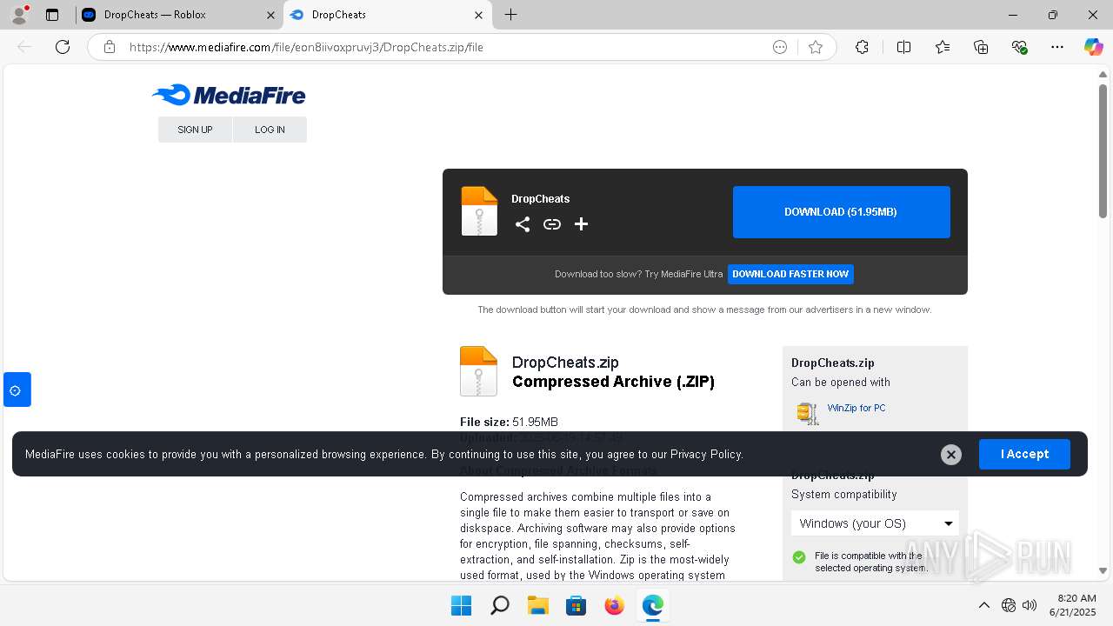Click SIGN UP button

(x=195, y=130)
